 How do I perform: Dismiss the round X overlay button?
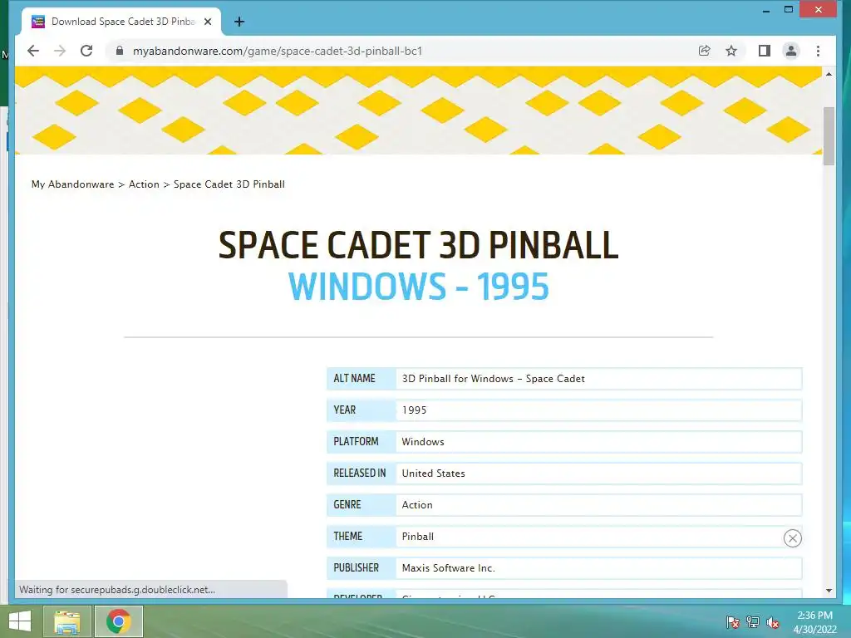[792, 538]
